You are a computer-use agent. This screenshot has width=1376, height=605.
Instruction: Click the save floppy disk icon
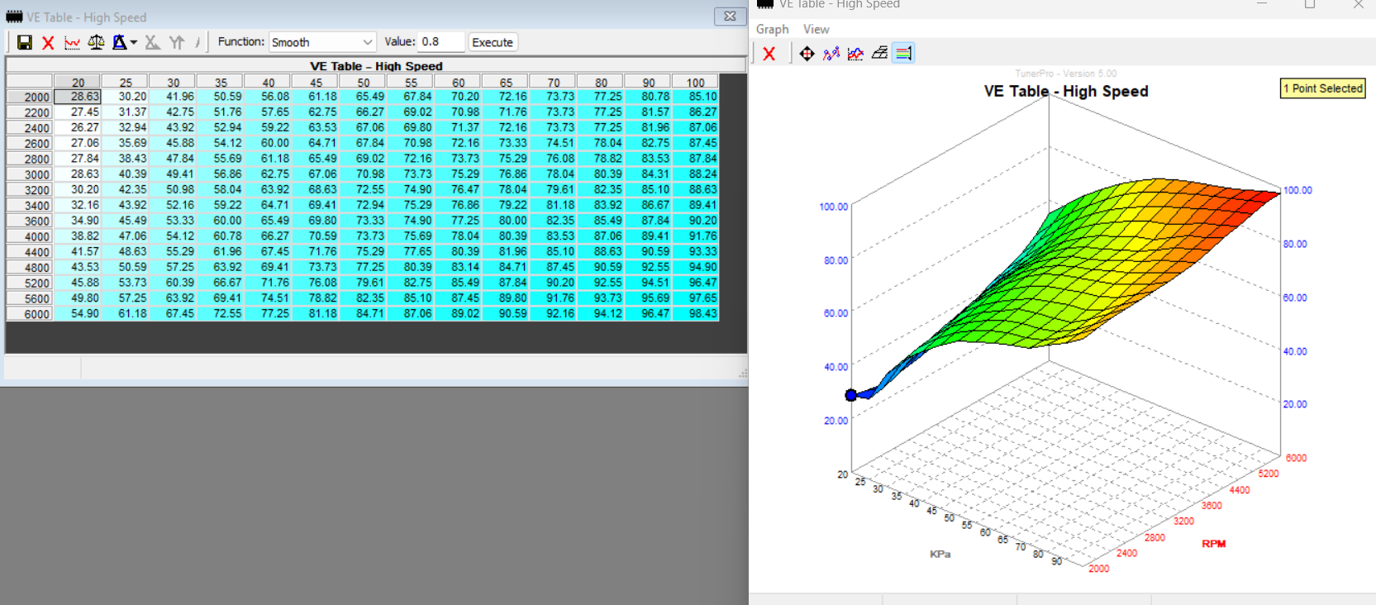point(25,42)
